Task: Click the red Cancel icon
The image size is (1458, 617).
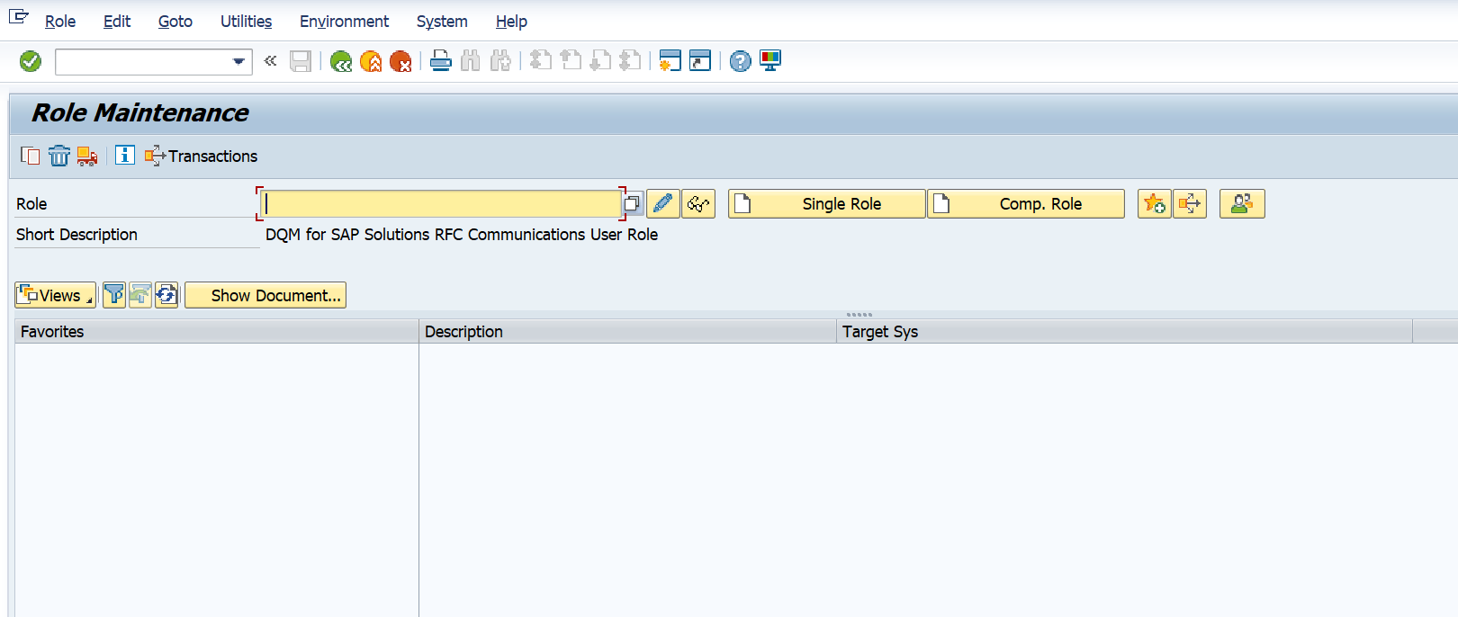Action: pos(400,61)
